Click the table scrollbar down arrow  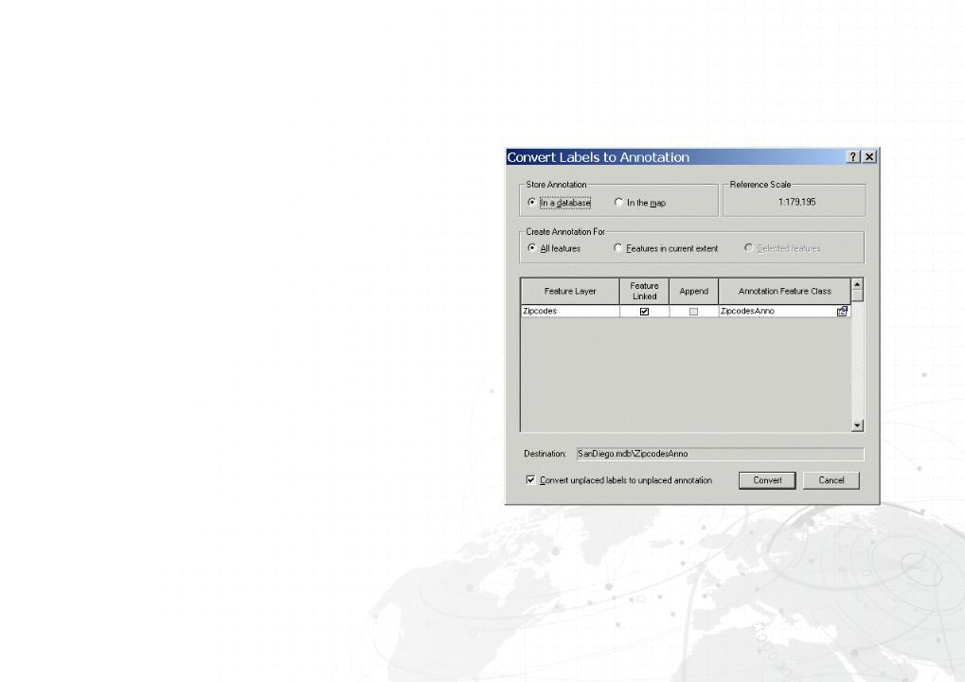click(857, 425)
